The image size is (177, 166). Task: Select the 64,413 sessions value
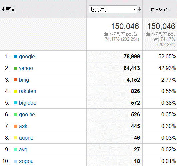point(132,68)
